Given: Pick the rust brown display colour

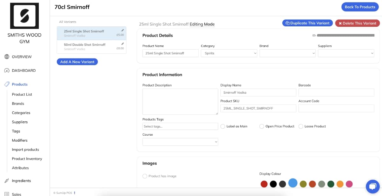Looking at the screenshot, I should click(312, 184).
